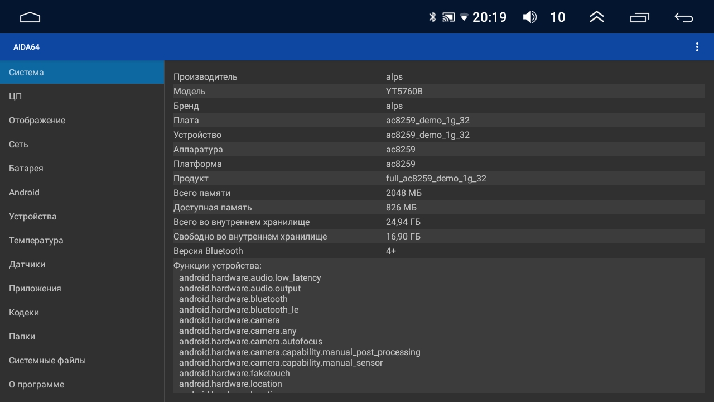Select the Всего во внутреннем хранилище row
714x402 pixels.
tap(439, 222)
